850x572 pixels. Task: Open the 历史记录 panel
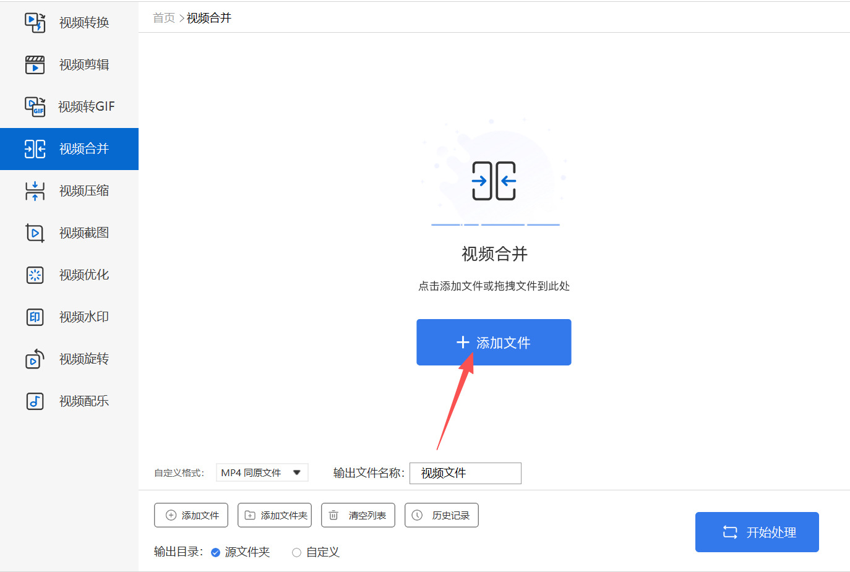click(441, 514)
